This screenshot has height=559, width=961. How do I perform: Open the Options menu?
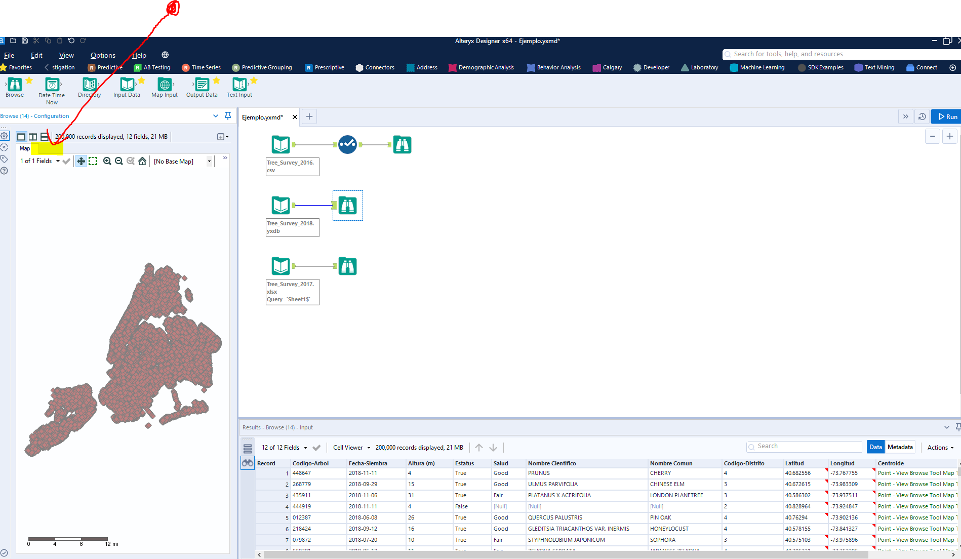[x=103, y=55]
